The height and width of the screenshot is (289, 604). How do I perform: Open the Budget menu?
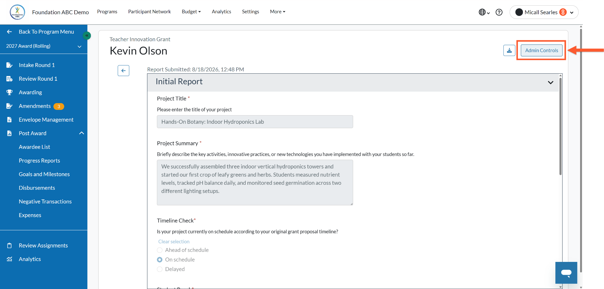(191, 11)
